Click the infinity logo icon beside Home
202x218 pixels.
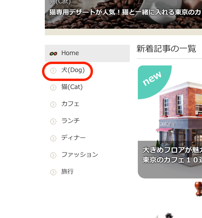(x=53, y=54)
